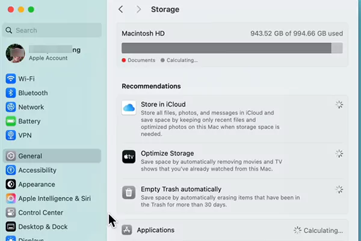The width and height of the screenshot is (361, 241).
Task: Click the Desktop & Dock icon
Action: [11, 227]
